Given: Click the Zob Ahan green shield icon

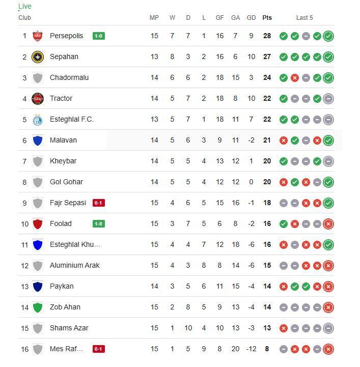Looking at the screenshot, I should point(37,307).
